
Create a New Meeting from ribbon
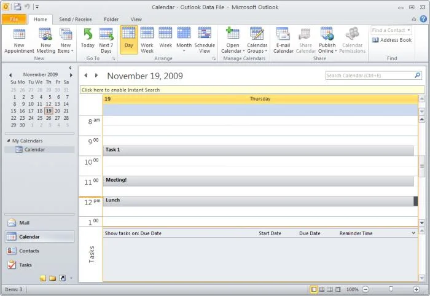(45, 34)
